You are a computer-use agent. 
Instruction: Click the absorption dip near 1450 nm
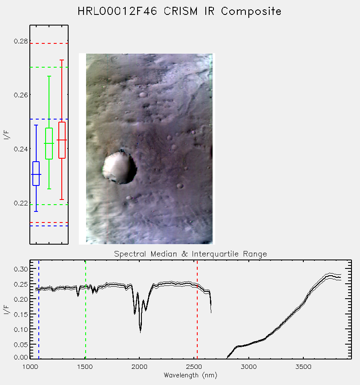click(x=78, y=294)
